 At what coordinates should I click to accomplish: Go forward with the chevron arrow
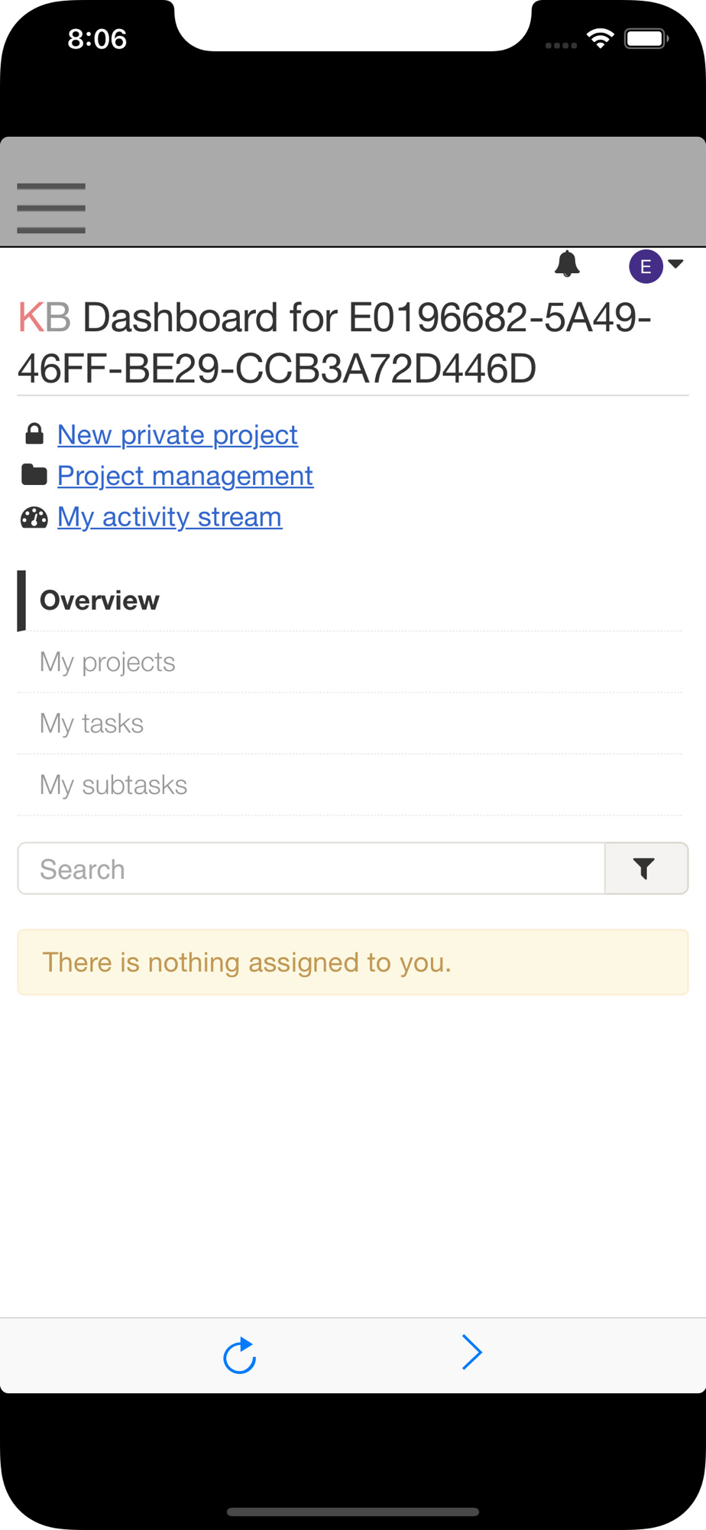tap(472, 1353)
